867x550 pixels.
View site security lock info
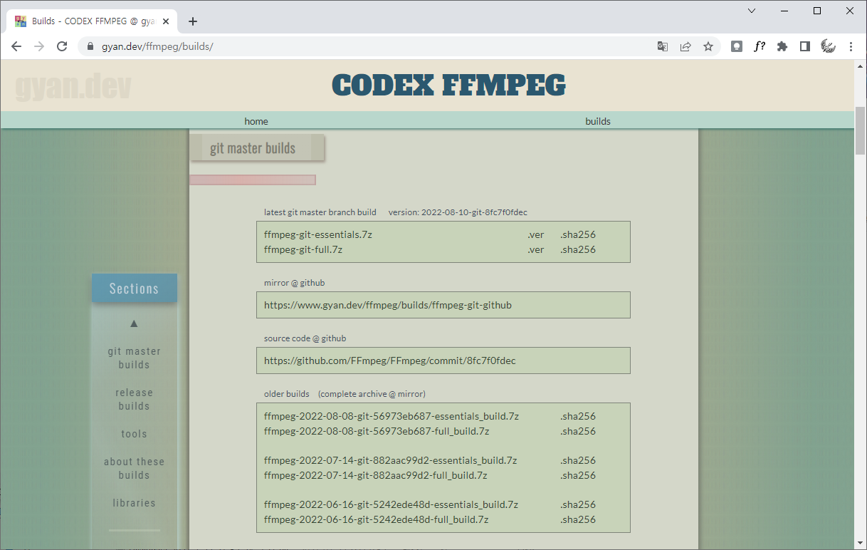point(90,46)
